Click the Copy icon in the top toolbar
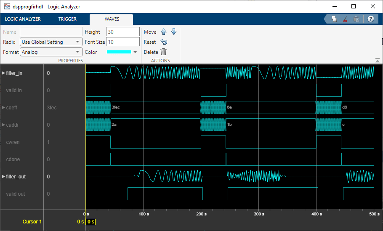The image size is (383, 231). 334,19
